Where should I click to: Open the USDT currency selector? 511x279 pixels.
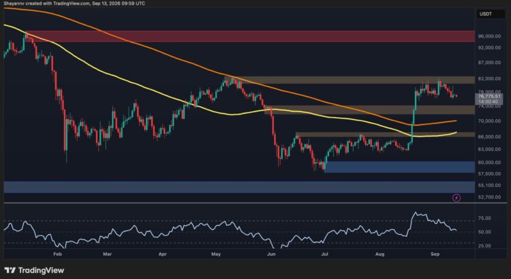pos(492,14)
